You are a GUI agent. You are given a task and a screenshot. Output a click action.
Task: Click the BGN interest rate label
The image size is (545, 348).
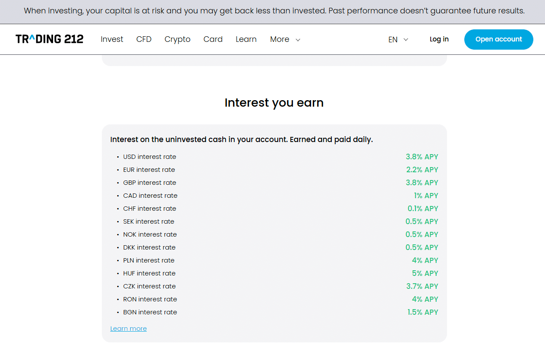coord(150,312)
